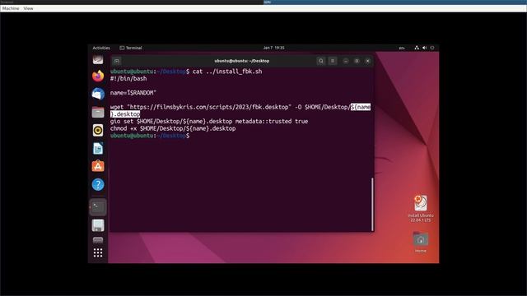Viewport: 527px width, 296px height.
Task: Launch Rhythmbox music player from dock
Action: (98, 130)
